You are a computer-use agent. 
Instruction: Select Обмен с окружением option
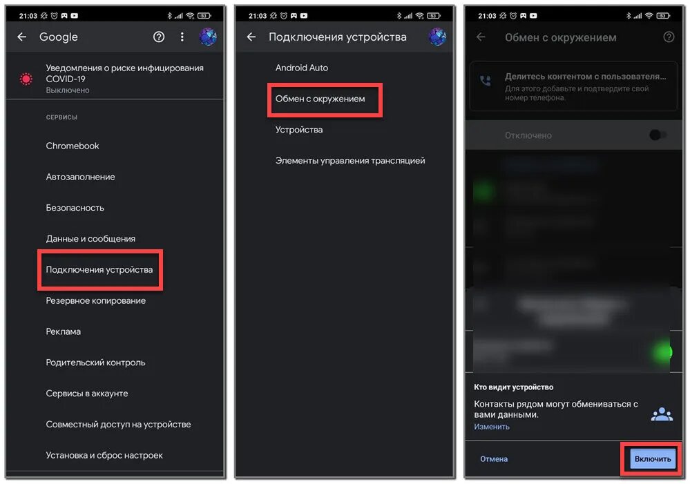pos(325,99)
